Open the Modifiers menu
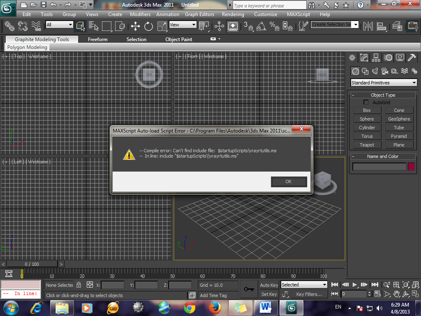The height and width of the screenshot is (316, 421). 140,14
